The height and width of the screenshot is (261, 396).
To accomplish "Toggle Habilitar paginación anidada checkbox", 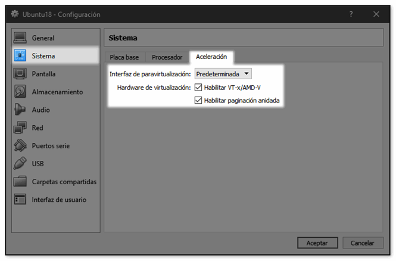I will [198, 100].
